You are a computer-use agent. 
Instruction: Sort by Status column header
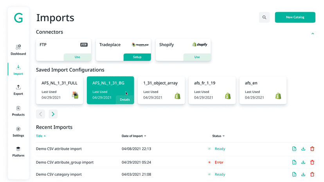pos(218,136)
